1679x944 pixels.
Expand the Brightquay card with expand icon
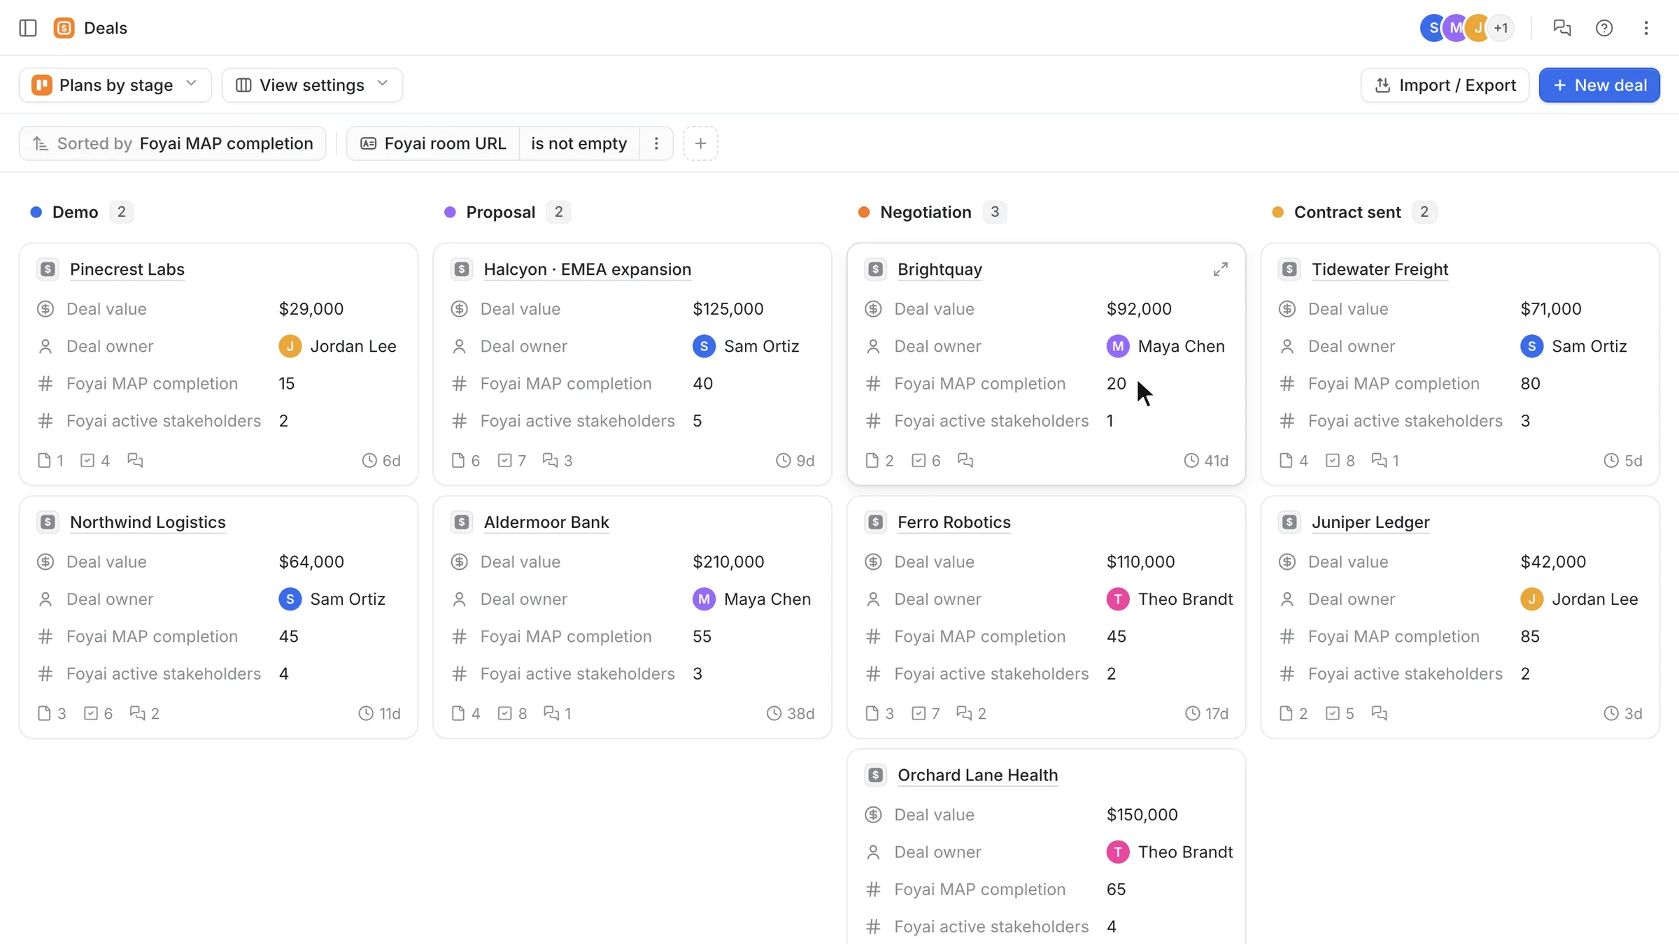[1221, 269]
